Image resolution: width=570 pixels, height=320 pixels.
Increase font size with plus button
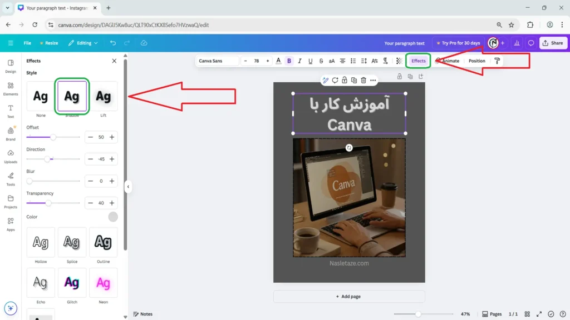point(268,61)
